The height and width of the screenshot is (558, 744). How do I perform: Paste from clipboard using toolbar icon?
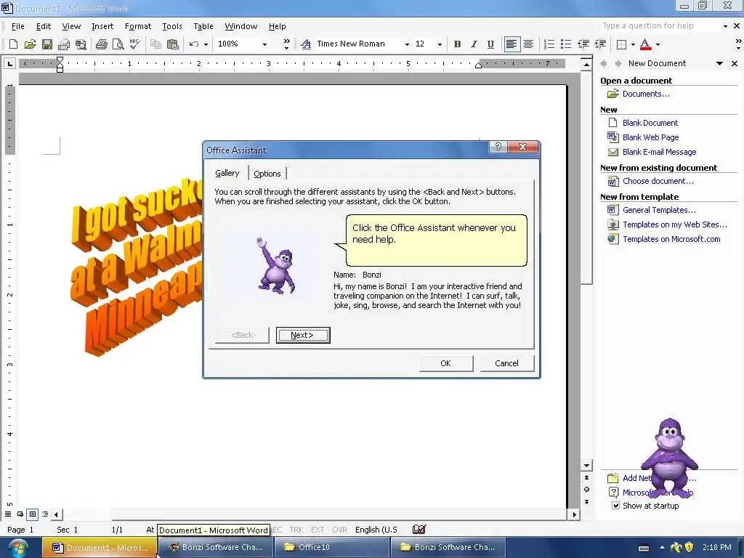coord(173,44)
